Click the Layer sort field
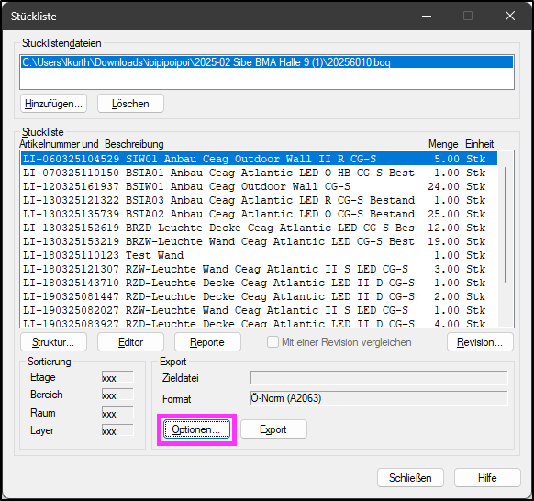This screenshot has height=501, width=534. 117,430
